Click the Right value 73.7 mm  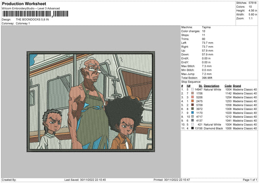[x=208, y=47]
